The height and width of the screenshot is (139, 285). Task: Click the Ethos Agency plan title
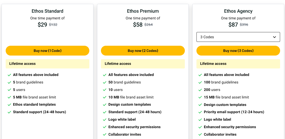click(x=238, y=11)
